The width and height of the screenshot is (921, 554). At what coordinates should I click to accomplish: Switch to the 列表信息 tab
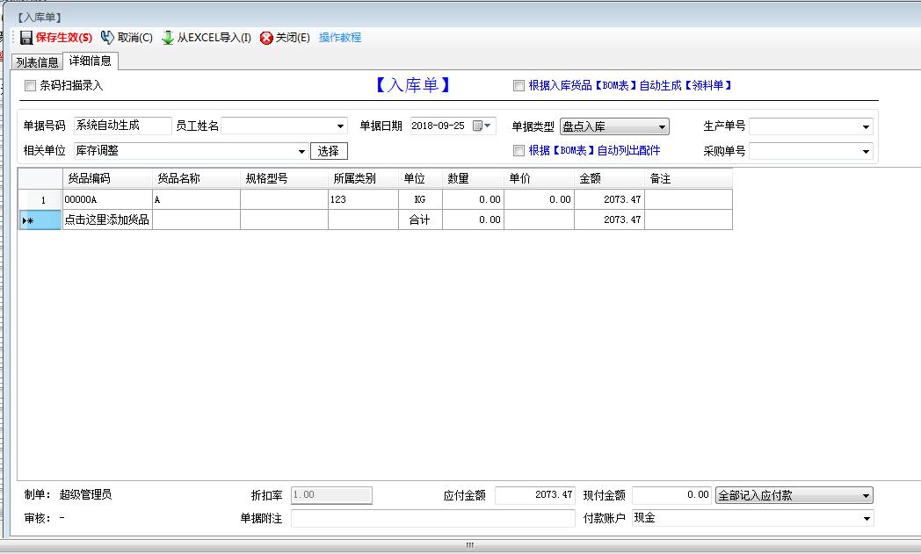[38, 62]
